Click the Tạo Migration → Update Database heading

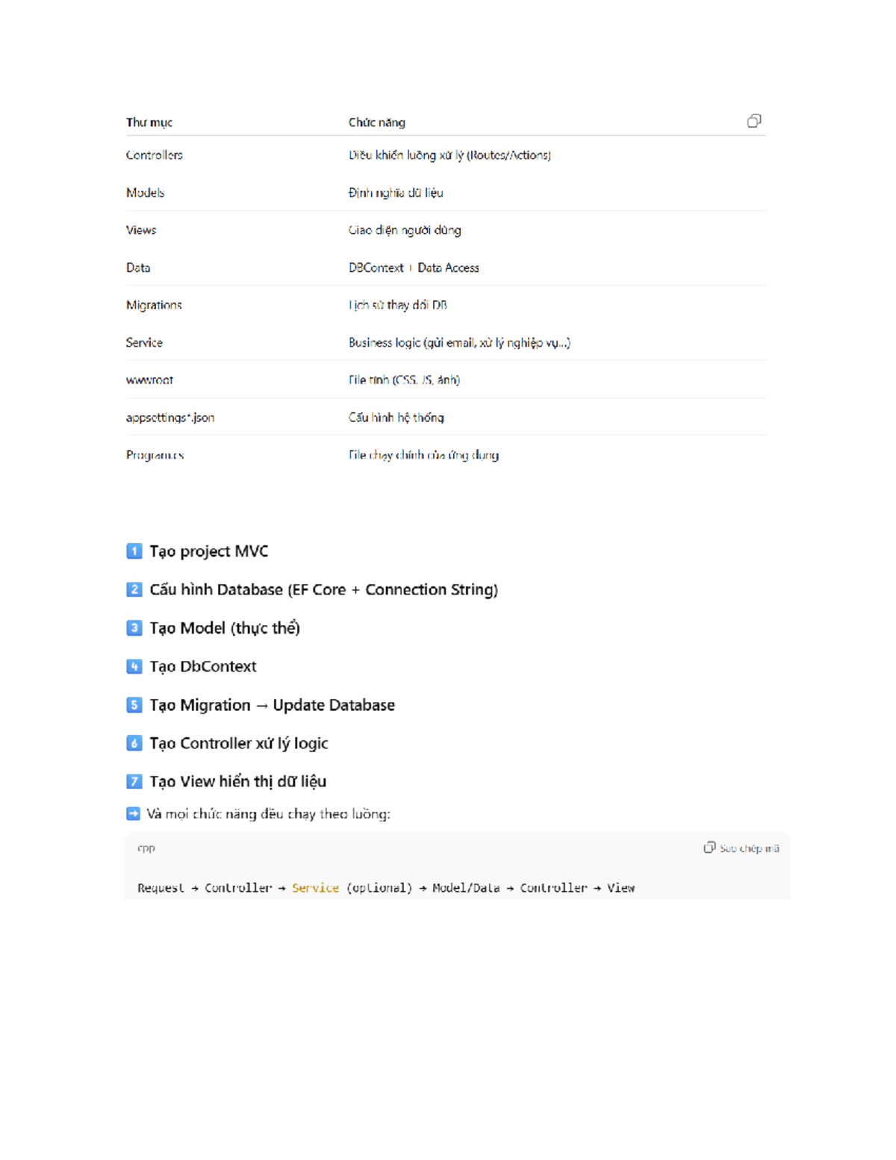272,705
